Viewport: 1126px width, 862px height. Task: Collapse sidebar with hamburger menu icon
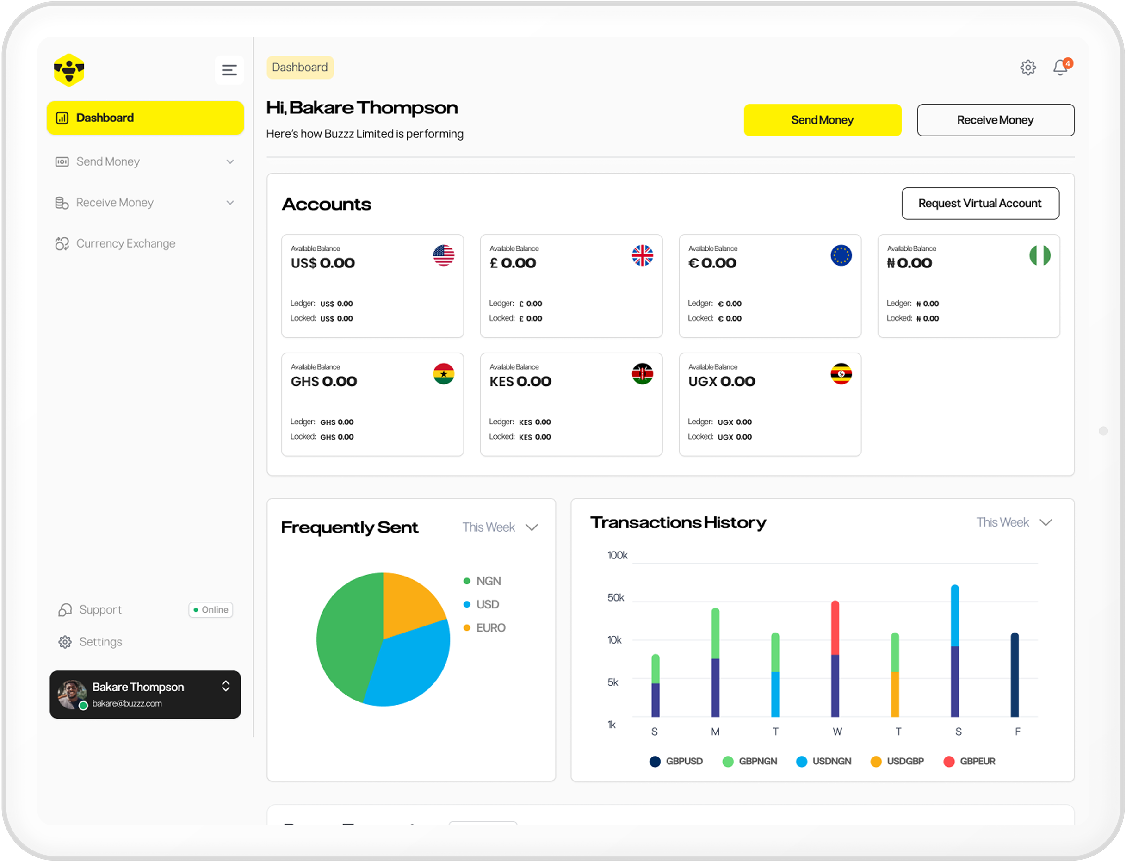229,70
